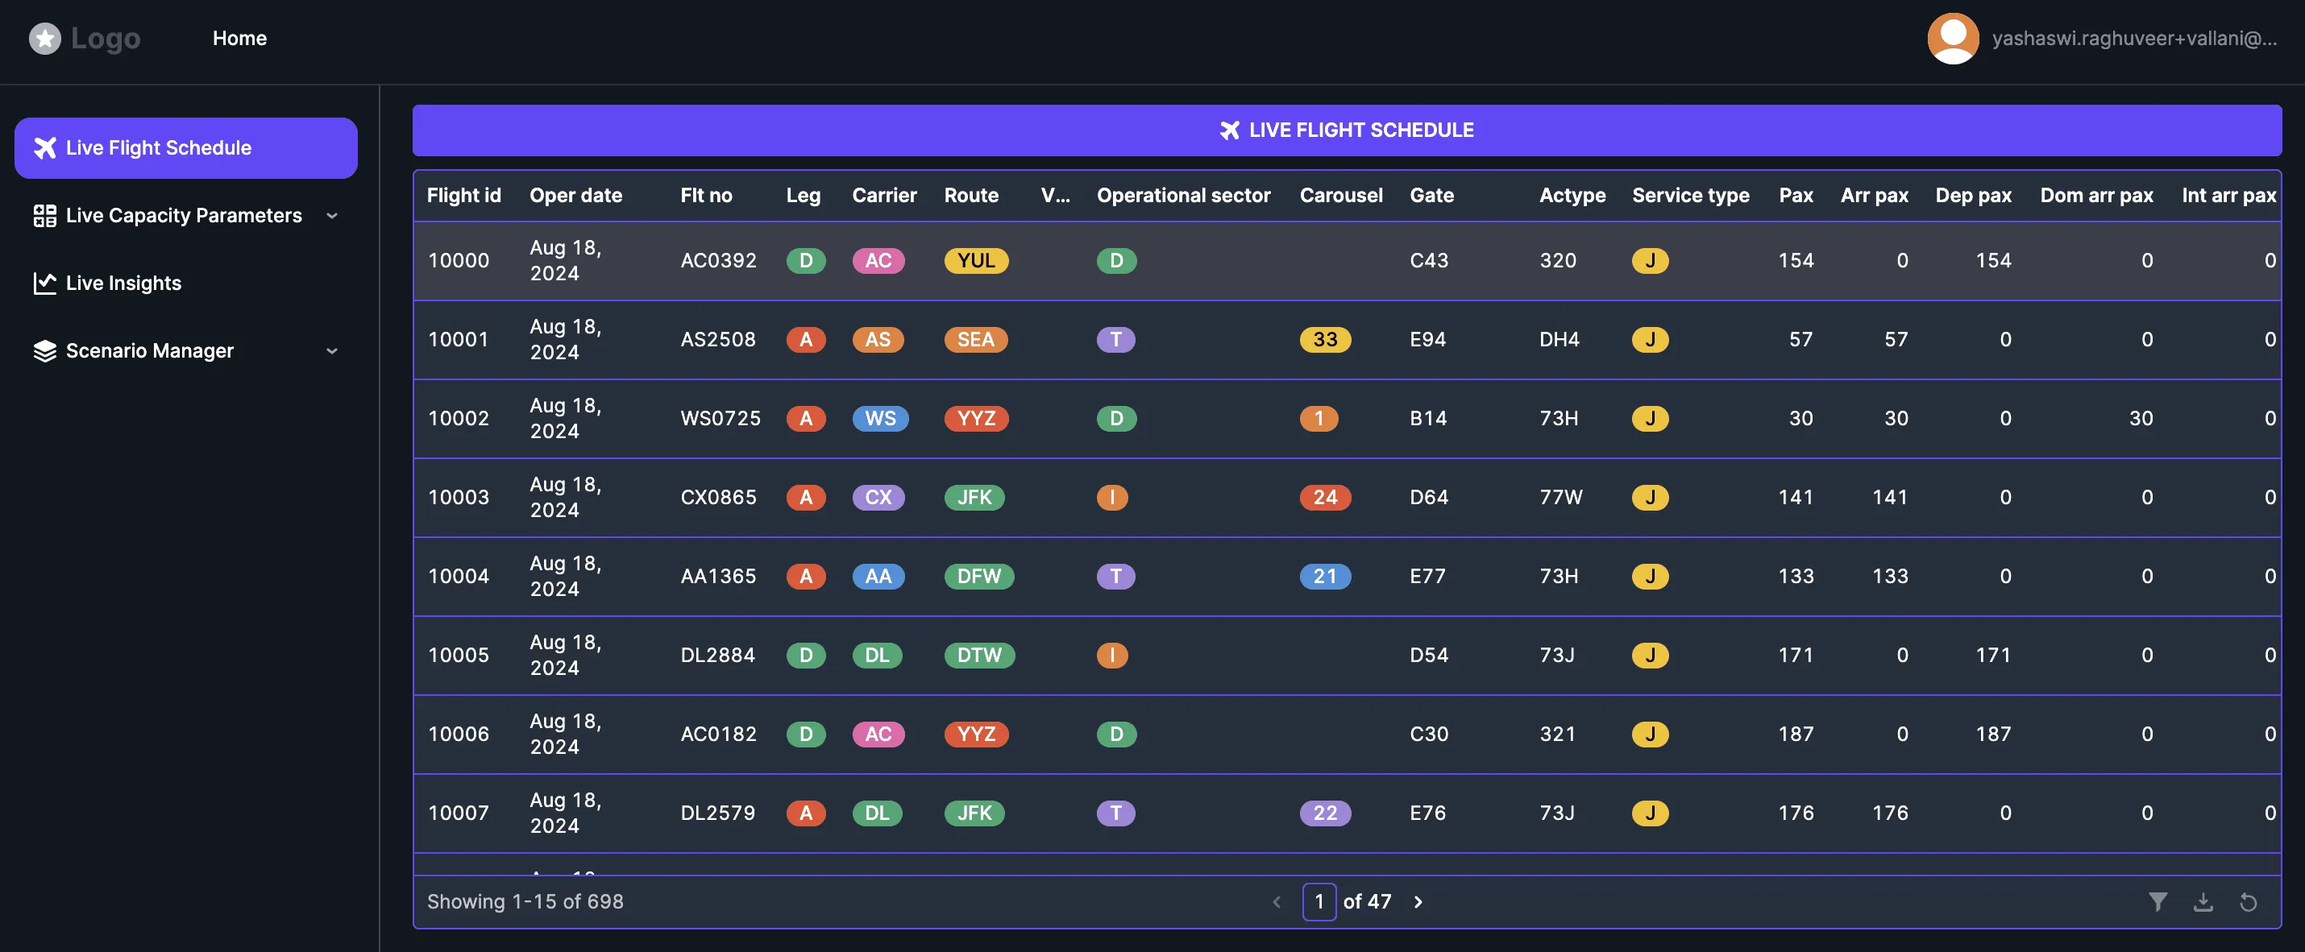2305x952 pixels.
Task: Click the page number input field
Action: (1319, 902)
